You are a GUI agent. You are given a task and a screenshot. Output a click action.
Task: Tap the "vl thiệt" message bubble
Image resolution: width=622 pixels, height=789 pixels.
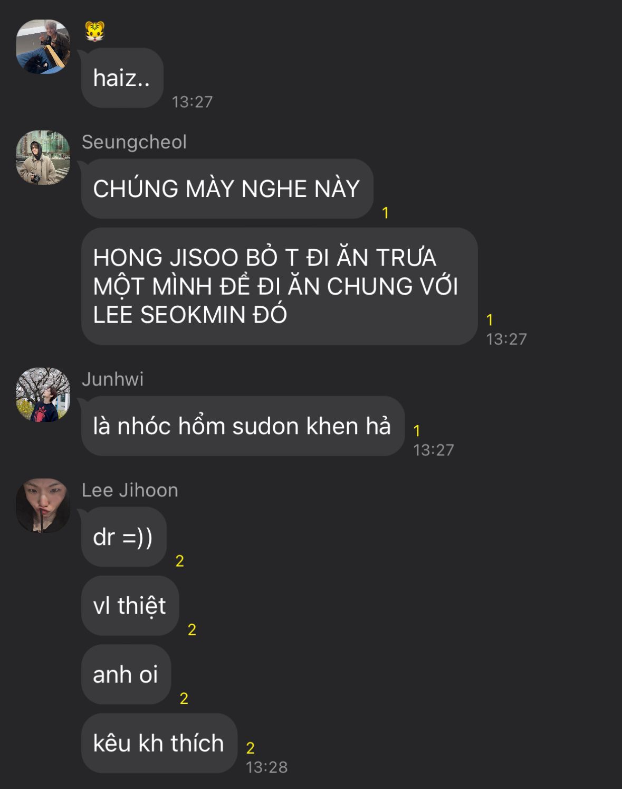point(130,605)
